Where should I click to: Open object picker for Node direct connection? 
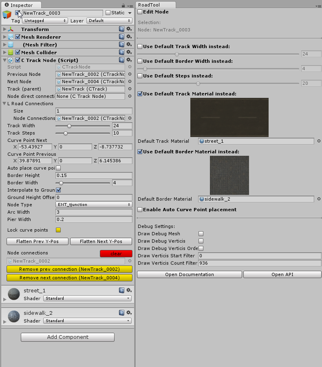[130, 96]
